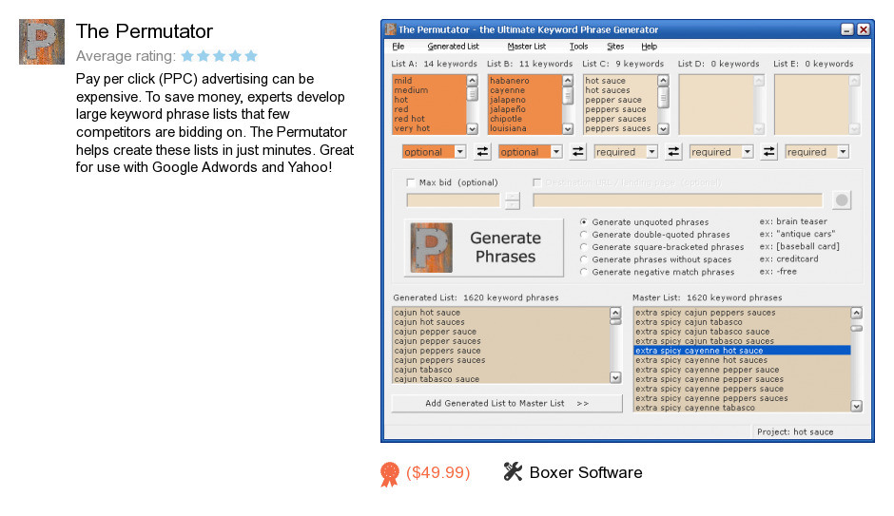Select 'extra spicy cajun tabasco sauce' row
This screenshot has width=894, height=516.
coord(703,332)
